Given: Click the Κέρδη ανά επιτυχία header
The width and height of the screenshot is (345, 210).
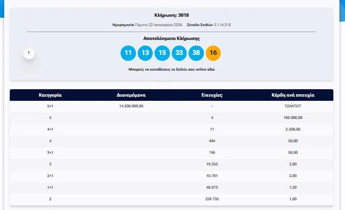Looking at the screenshot, I should pos(293,95).
